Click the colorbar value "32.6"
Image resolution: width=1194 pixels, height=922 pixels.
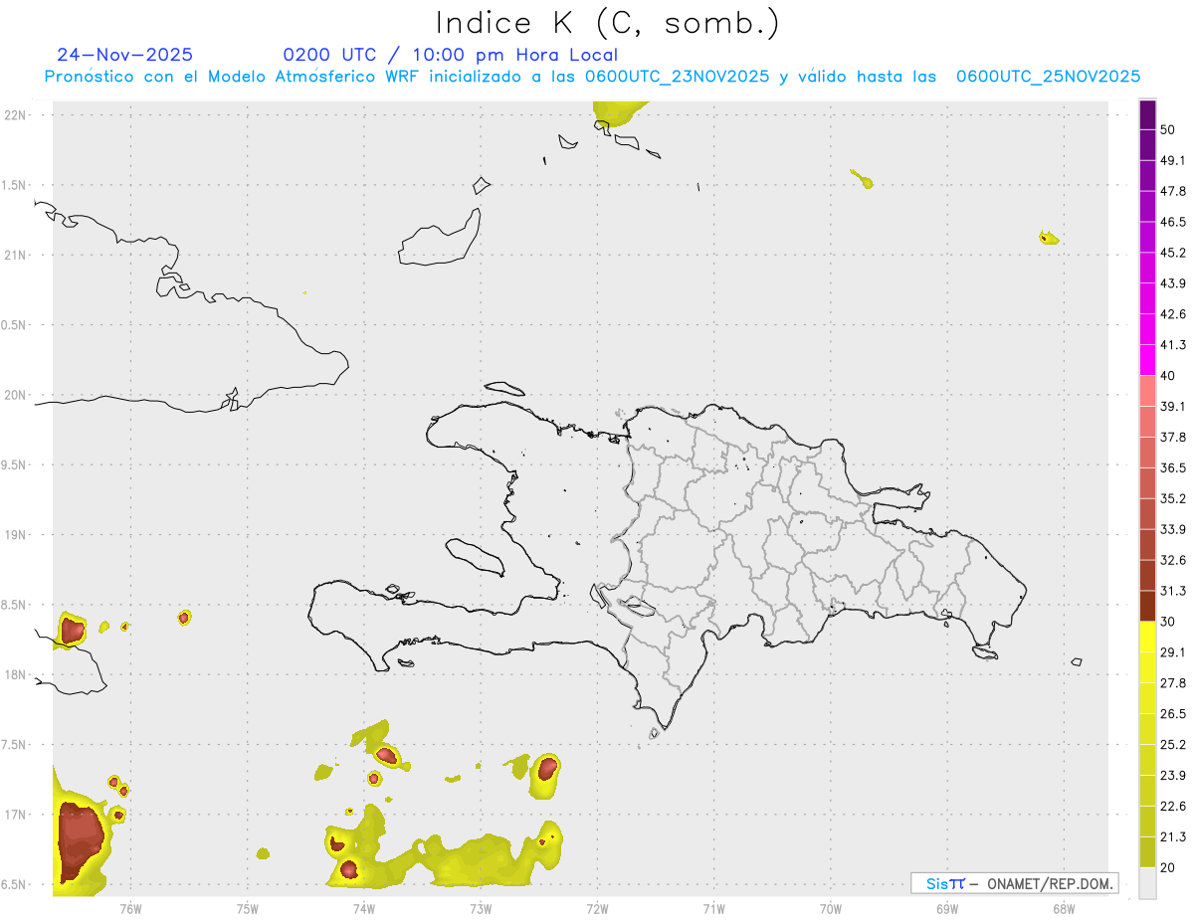(x=1173, y=560)
